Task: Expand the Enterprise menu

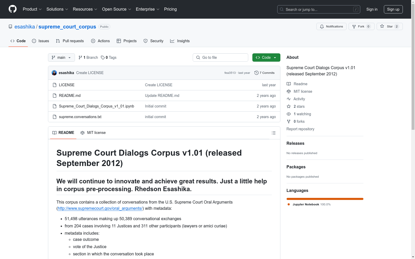Action: (x=148, y=9)
